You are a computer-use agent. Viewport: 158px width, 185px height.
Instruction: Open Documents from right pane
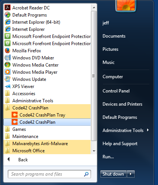click(x=114, y=36)
